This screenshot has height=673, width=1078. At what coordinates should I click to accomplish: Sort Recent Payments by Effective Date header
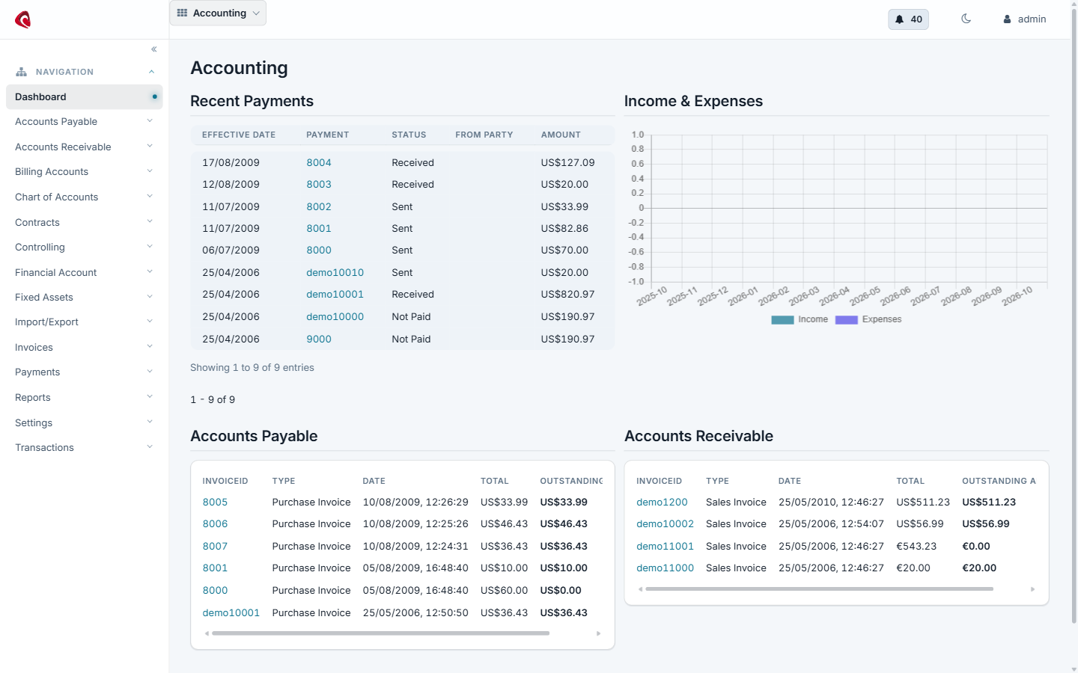click(x=239, y=135)
